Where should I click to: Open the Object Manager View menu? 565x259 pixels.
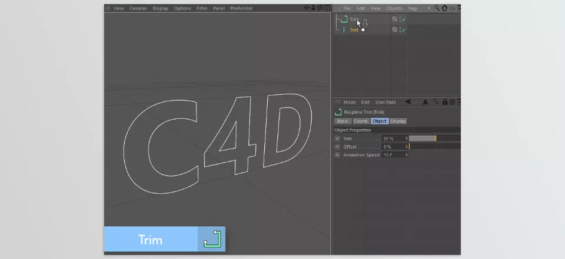pos(375,8)
